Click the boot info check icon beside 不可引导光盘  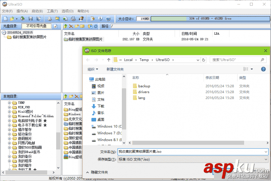click(x=55, y=26)
